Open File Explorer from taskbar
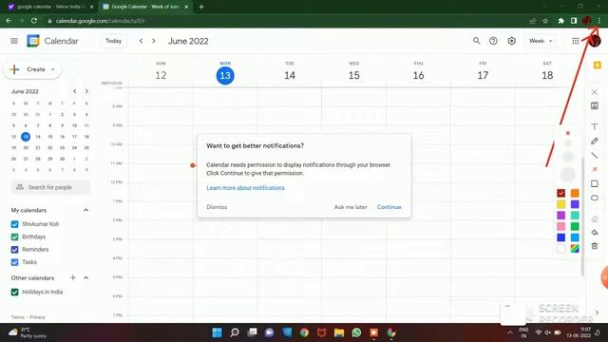Screen dimensions: 608x342 tap(339, 332)
